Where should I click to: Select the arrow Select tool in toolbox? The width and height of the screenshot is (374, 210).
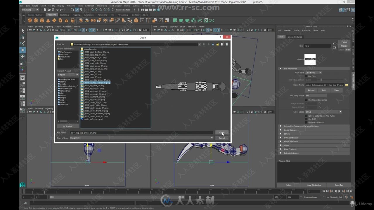click(x=22, y=31)
